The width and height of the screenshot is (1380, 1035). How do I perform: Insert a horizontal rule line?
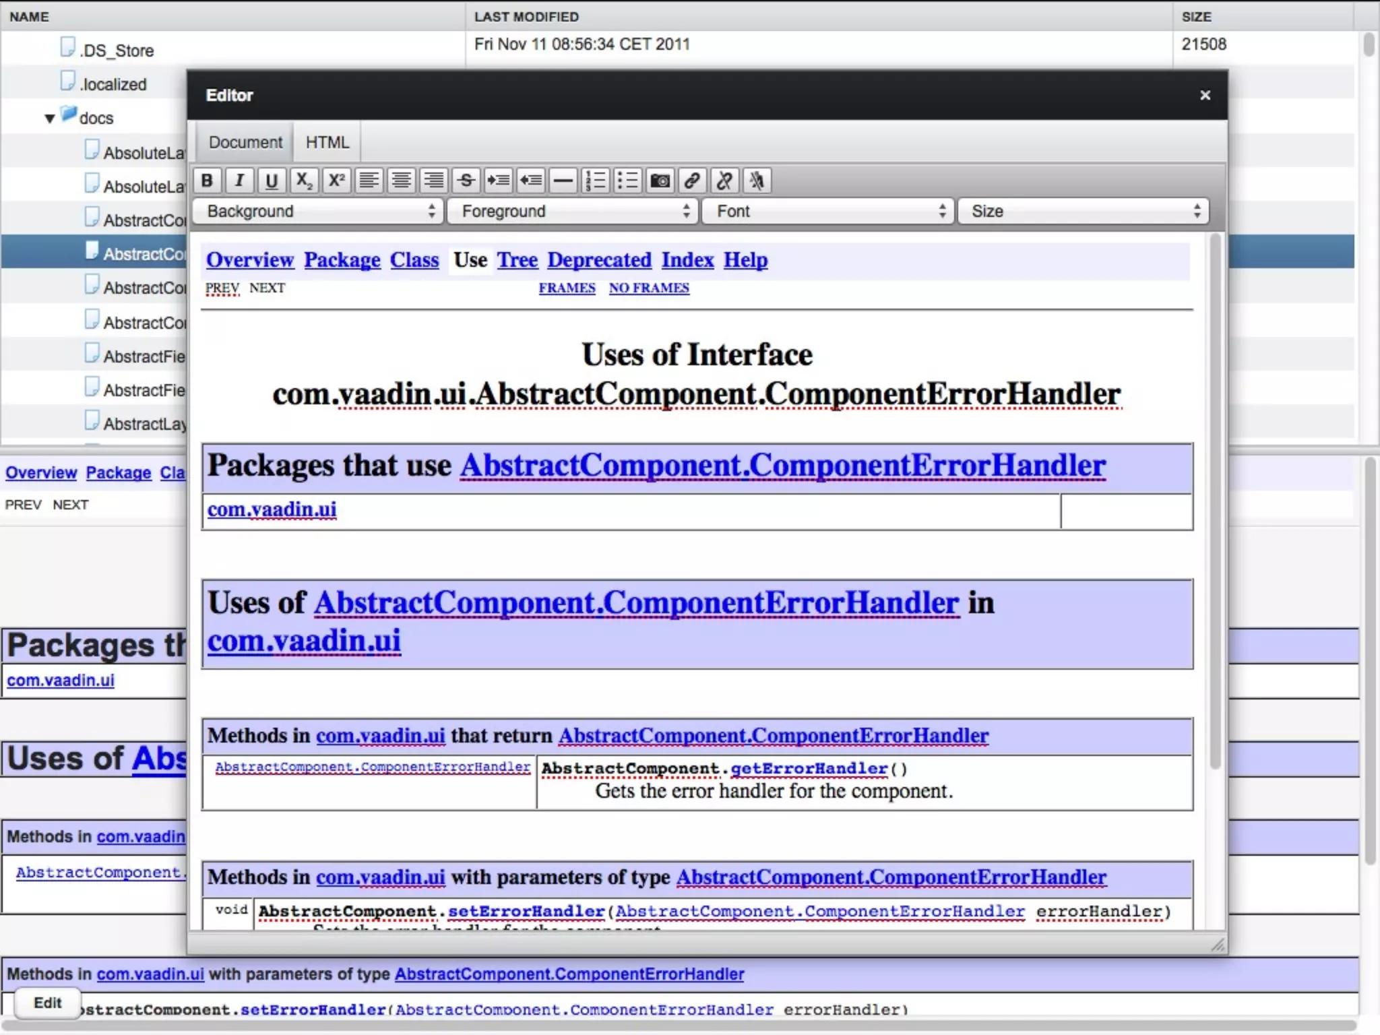[563, 181]
